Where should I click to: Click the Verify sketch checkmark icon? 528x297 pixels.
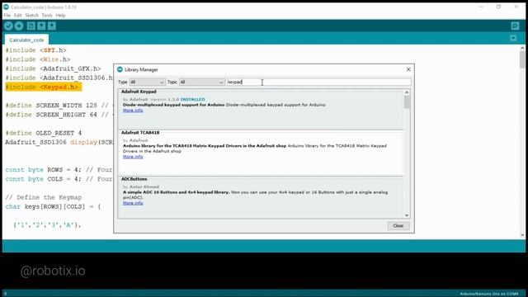8,26
